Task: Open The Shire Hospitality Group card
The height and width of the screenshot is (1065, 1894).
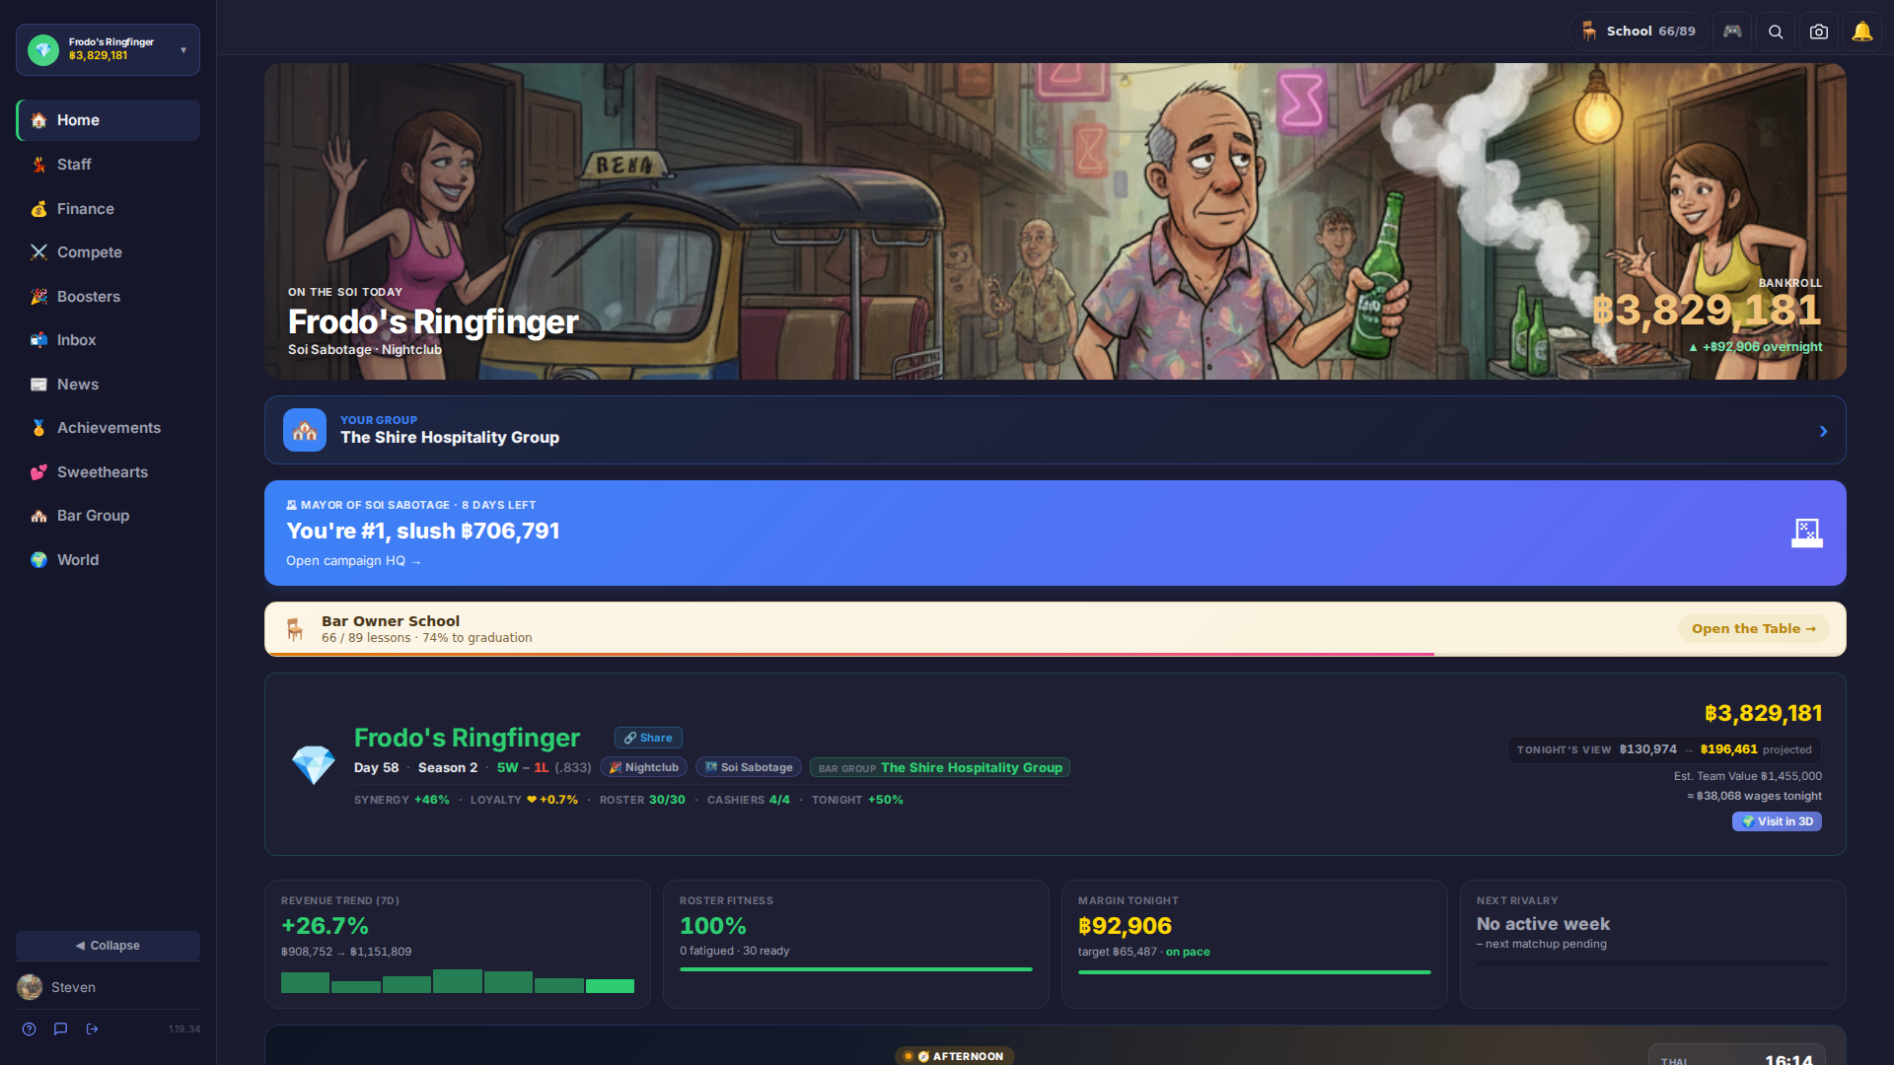Action: [1056, 430]
